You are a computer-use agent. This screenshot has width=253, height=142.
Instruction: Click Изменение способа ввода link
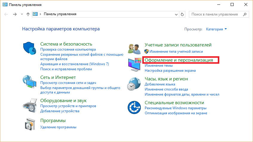coord(166,89)
